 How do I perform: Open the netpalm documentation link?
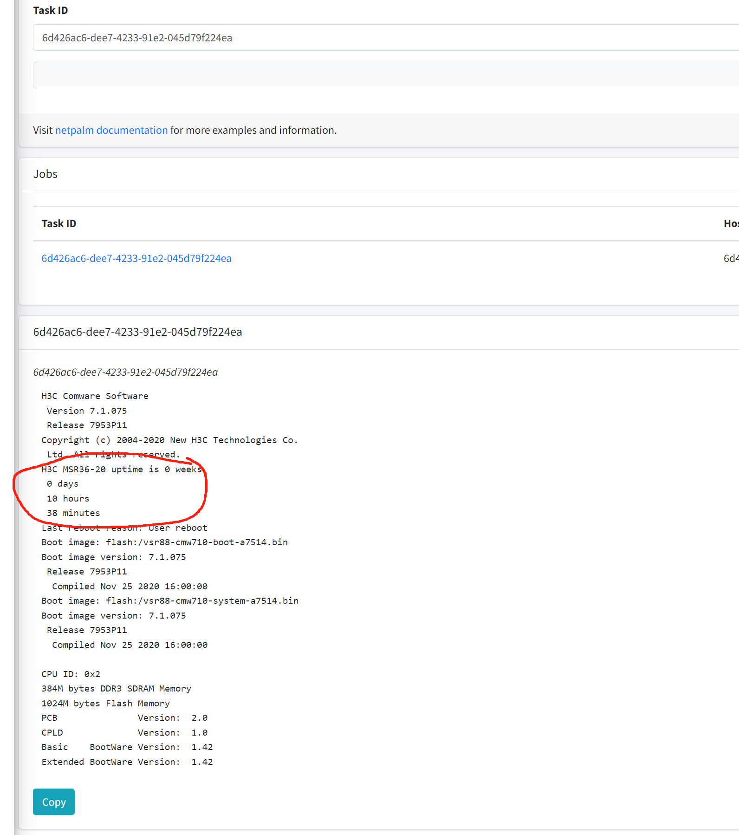coord(111,130)
